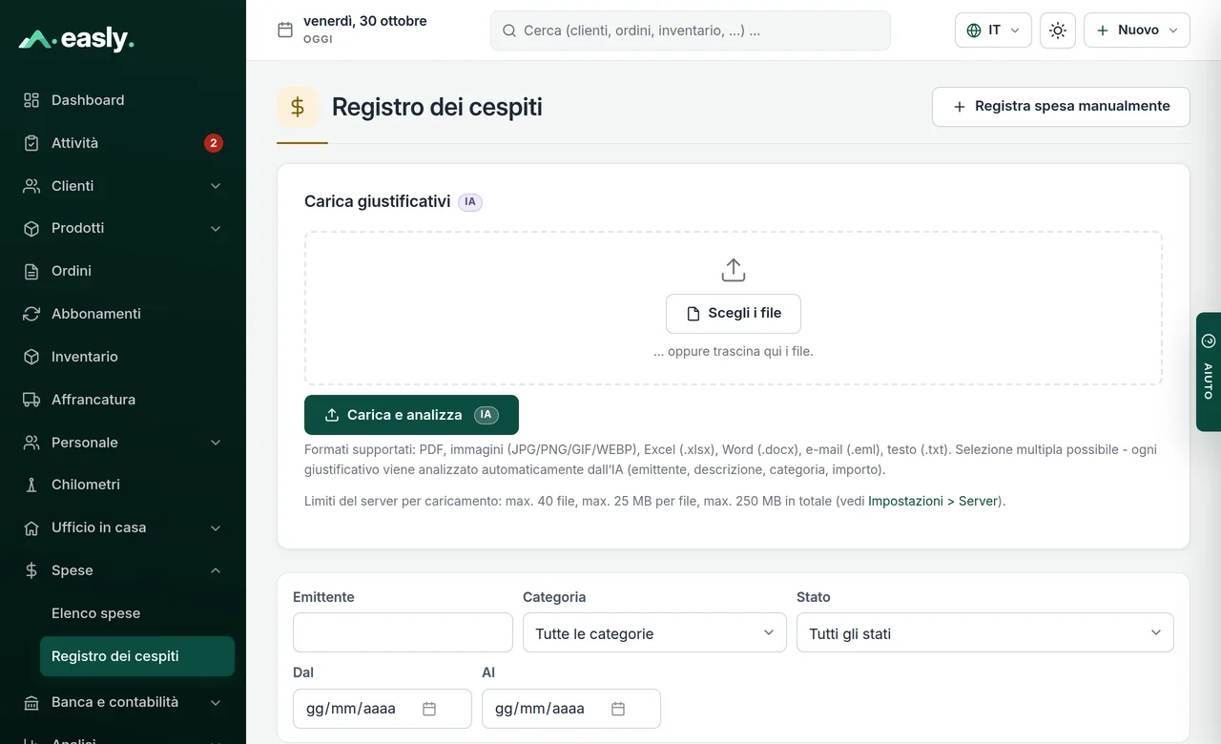The width and height of the screenshot is (1221, 744).
Task: Click the upload arrow icon in drop zone
Action: (733, 270)
